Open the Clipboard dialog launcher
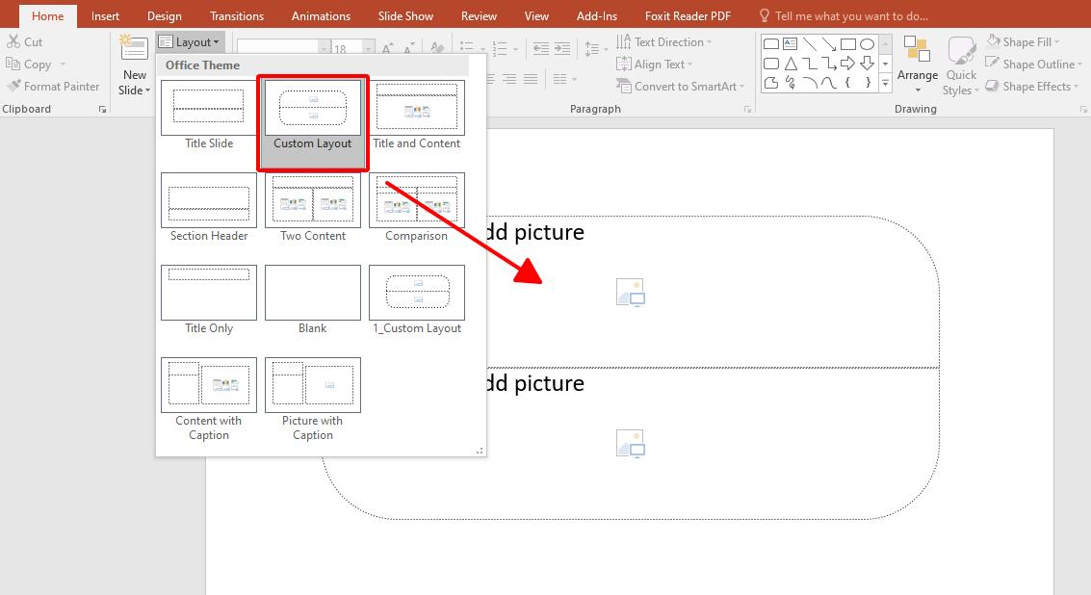 pyautogui.click(x=102, y=109)
